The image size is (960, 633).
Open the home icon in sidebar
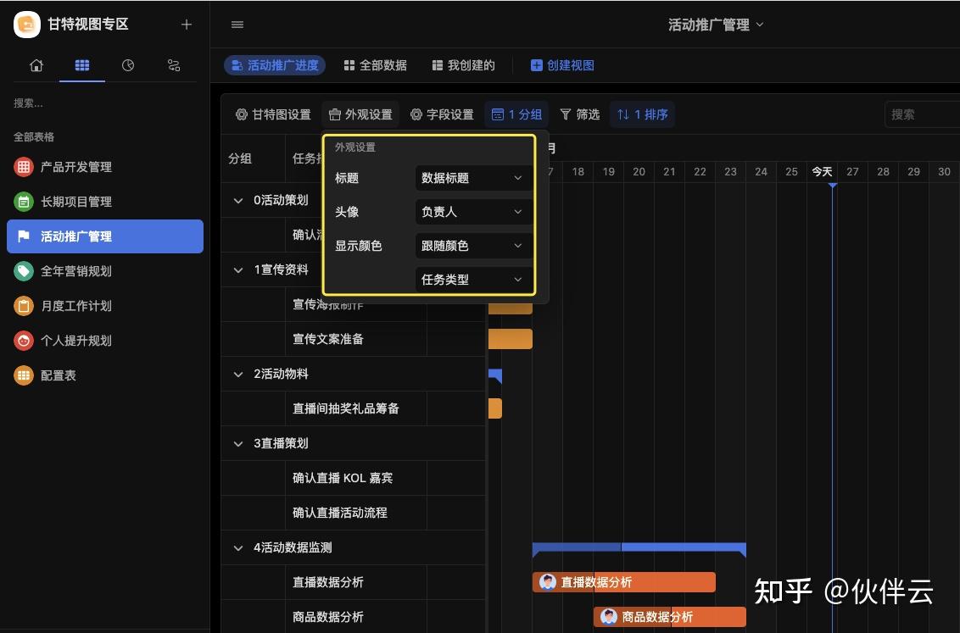click(36, 65)
